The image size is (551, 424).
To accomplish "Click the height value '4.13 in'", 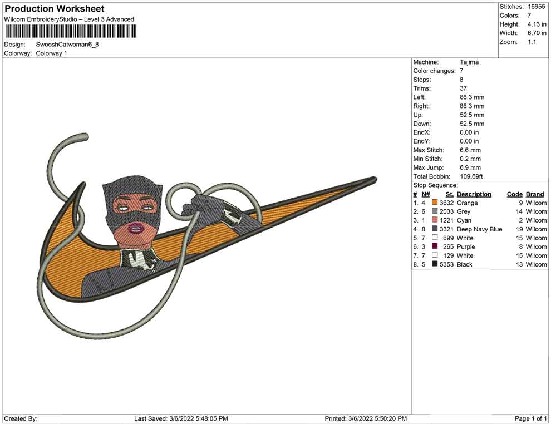I will 537,24.
